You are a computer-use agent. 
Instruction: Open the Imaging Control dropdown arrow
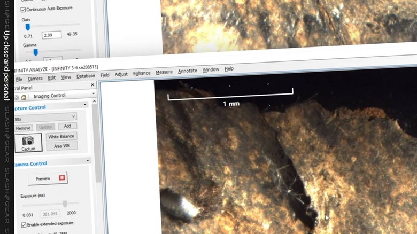pos(94,93)
